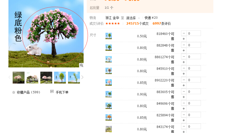This screenshot has width=231, height=133.
Task: Select the two-trees gallery thumbnail
Action: (32, 77)
